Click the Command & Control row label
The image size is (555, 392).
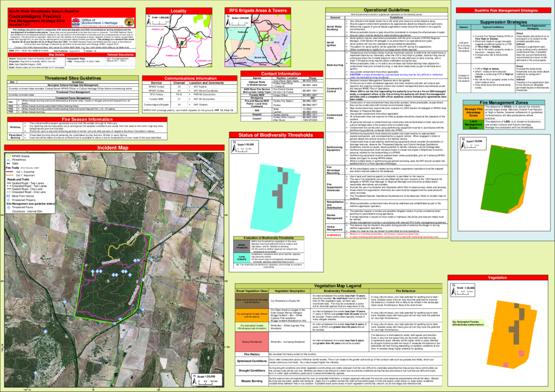(x=334, y=89)
